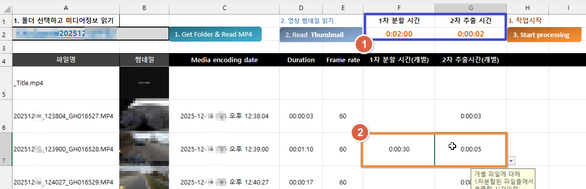This screenshot has width=586, height=189.
Task: Select frame rate 60 in the GH016528 row
Action: tap(343, 149)
